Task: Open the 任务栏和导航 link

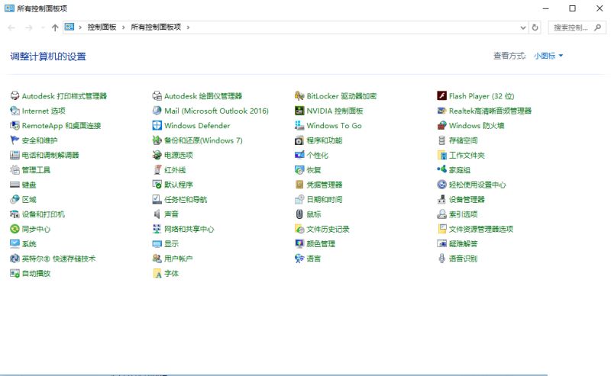Action: tap(186, 199)
